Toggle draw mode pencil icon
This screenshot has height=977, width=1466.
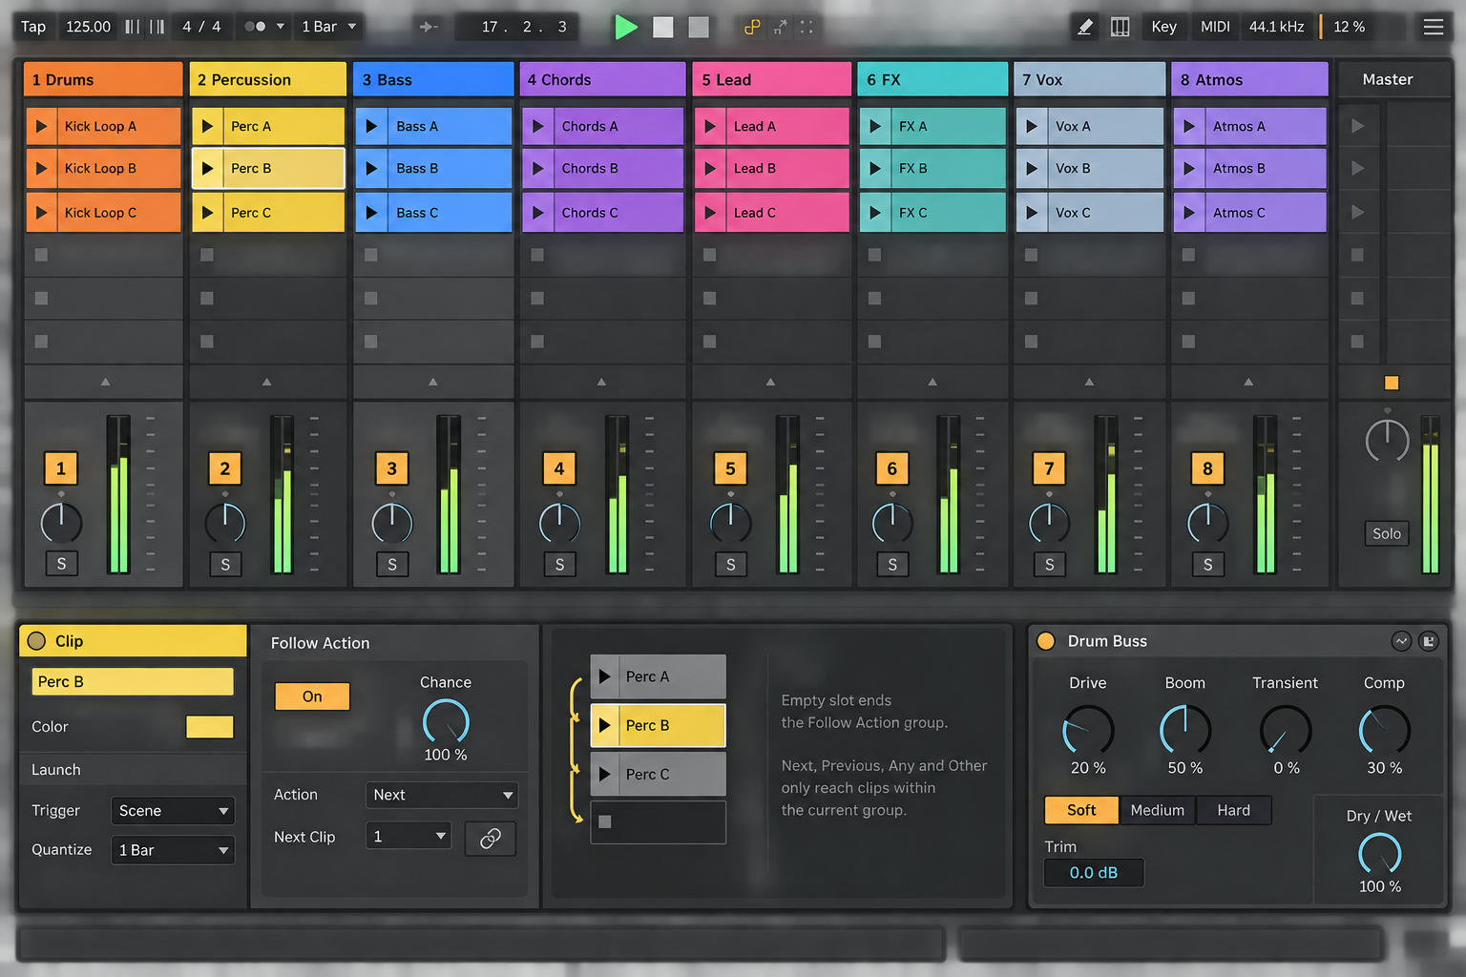pos(1085,27)
